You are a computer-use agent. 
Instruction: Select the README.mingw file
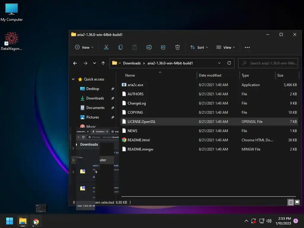pyautogui.click(x=209, y=149)
